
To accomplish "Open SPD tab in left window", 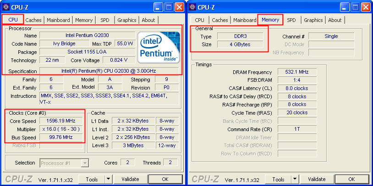I will [x=104, y=20].
